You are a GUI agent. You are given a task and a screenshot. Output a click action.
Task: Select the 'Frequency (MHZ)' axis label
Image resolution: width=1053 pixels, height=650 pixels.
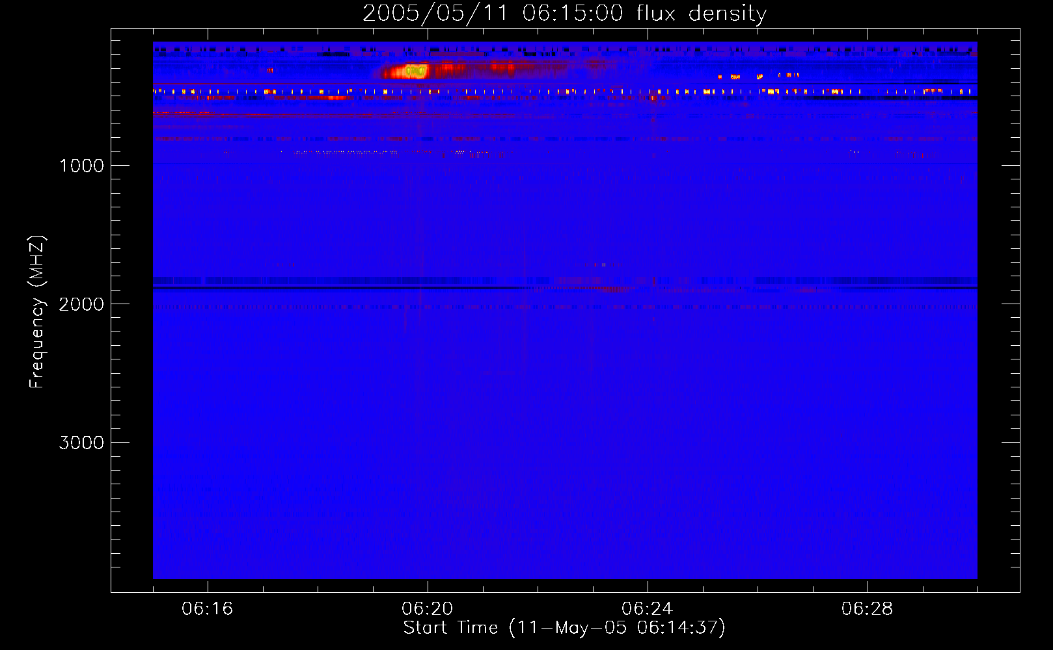tap(37, 312)
